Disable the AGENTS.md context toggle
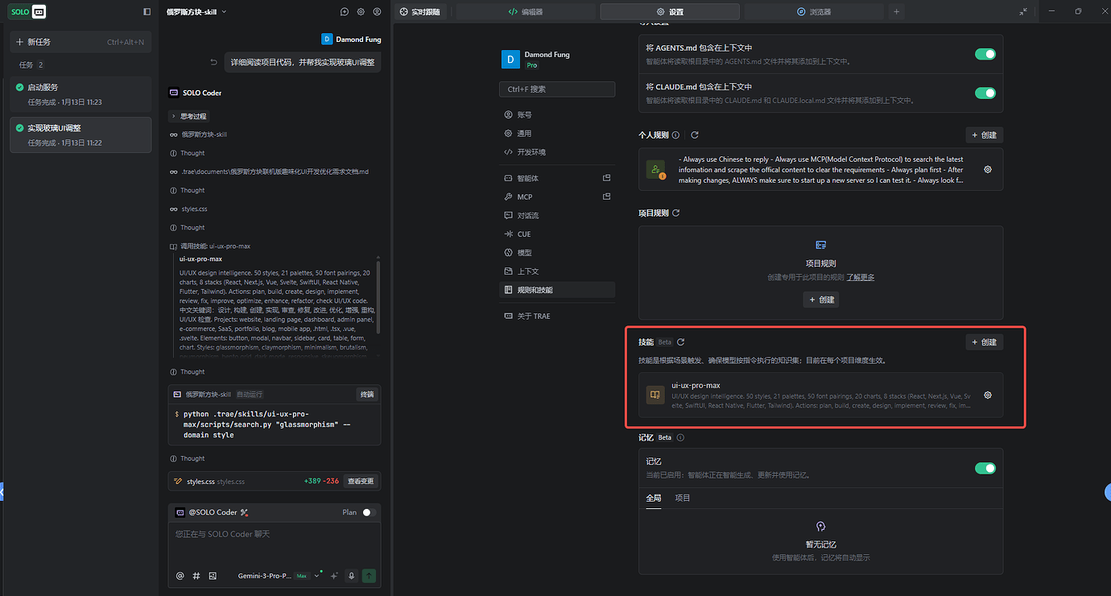 pyautogui.click(x=985, y=54)
